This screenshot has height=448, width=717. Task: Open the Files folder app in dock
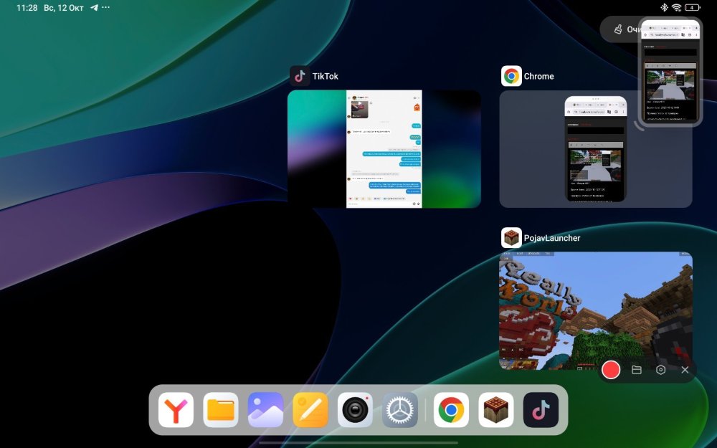(221, 409)
